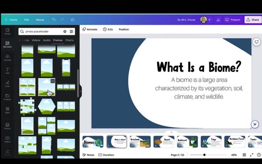This screenshot has height=164, width=262.
Task: Open the more options dots on hovered frame
Action: point(53,81)
